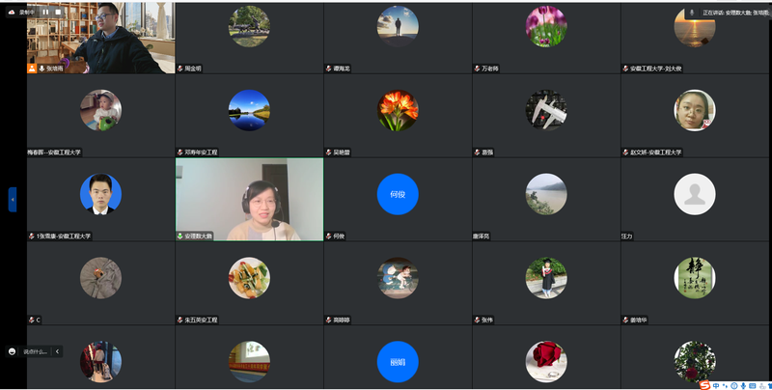Click the orange host icon beside 张靖雨

[32, 69]
